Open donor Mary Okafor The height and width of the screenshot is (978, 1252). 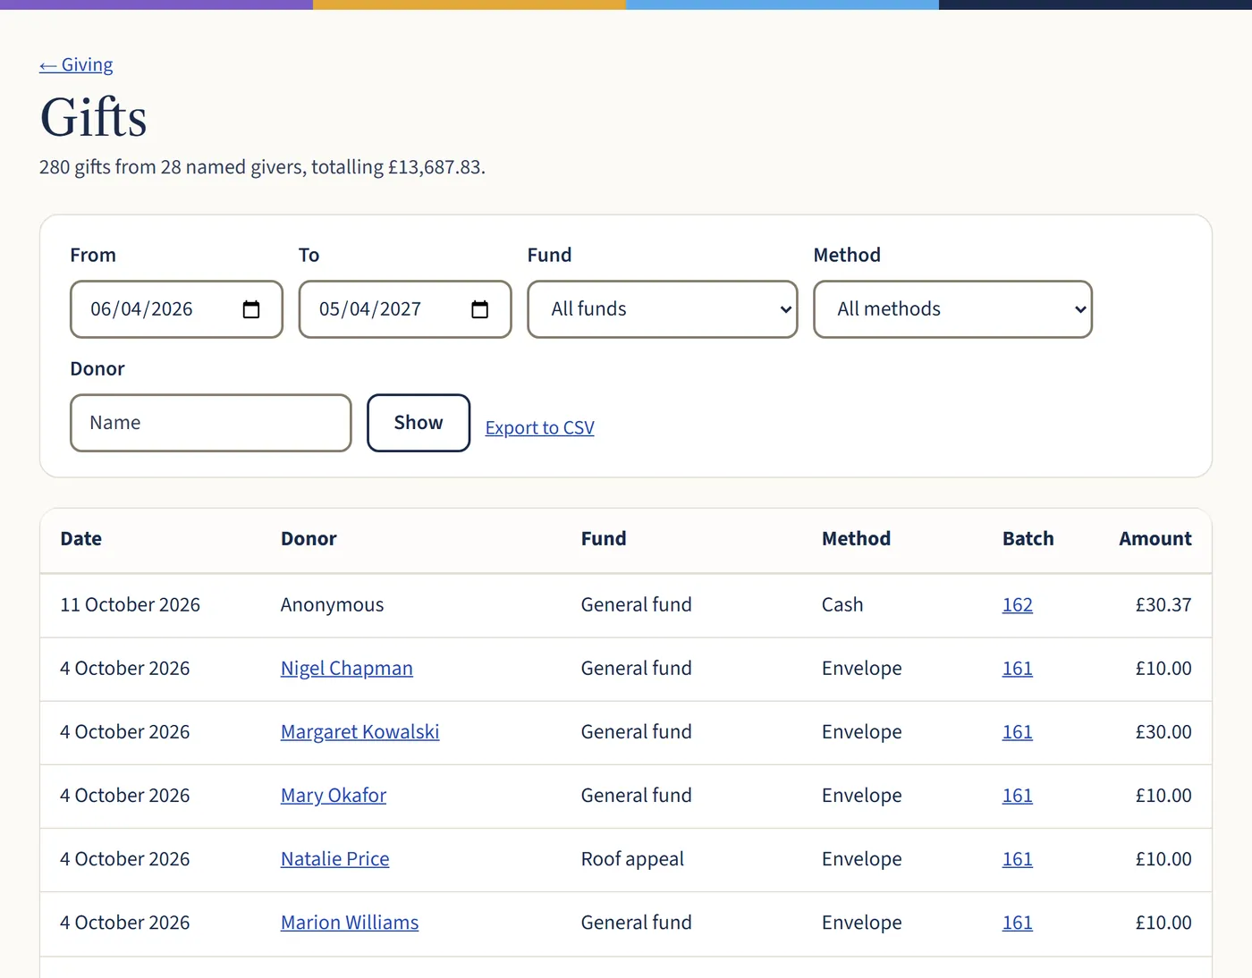click(x=334, y=796)
